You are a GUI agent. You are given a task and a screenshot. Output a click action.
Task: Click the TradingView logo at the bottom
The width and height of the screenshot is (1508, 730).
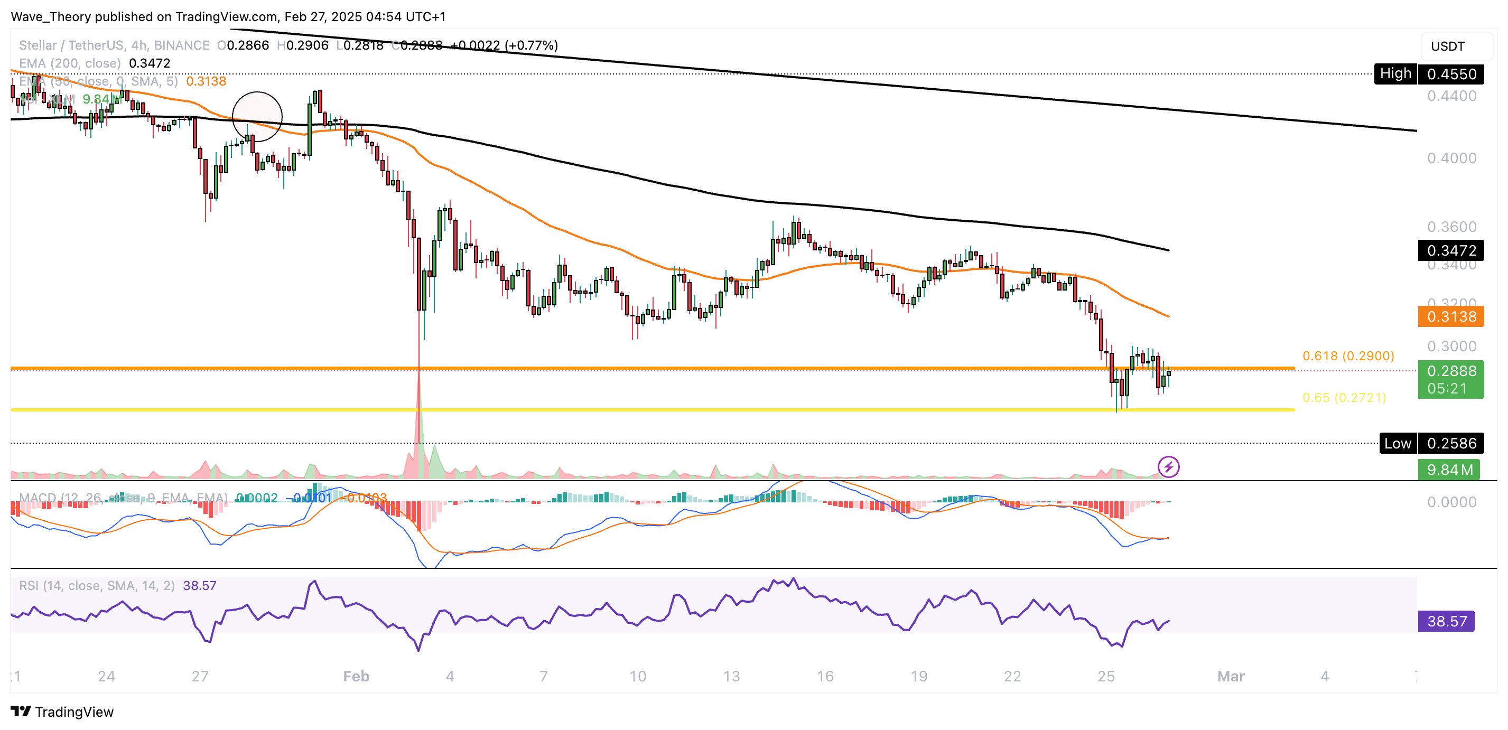coord(62,712)
